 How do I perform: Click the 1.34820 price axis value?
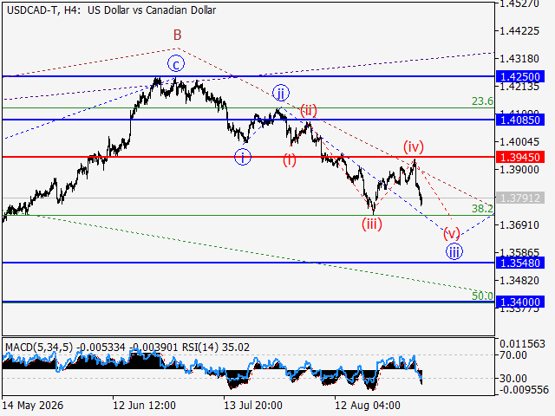coord(519,281)
